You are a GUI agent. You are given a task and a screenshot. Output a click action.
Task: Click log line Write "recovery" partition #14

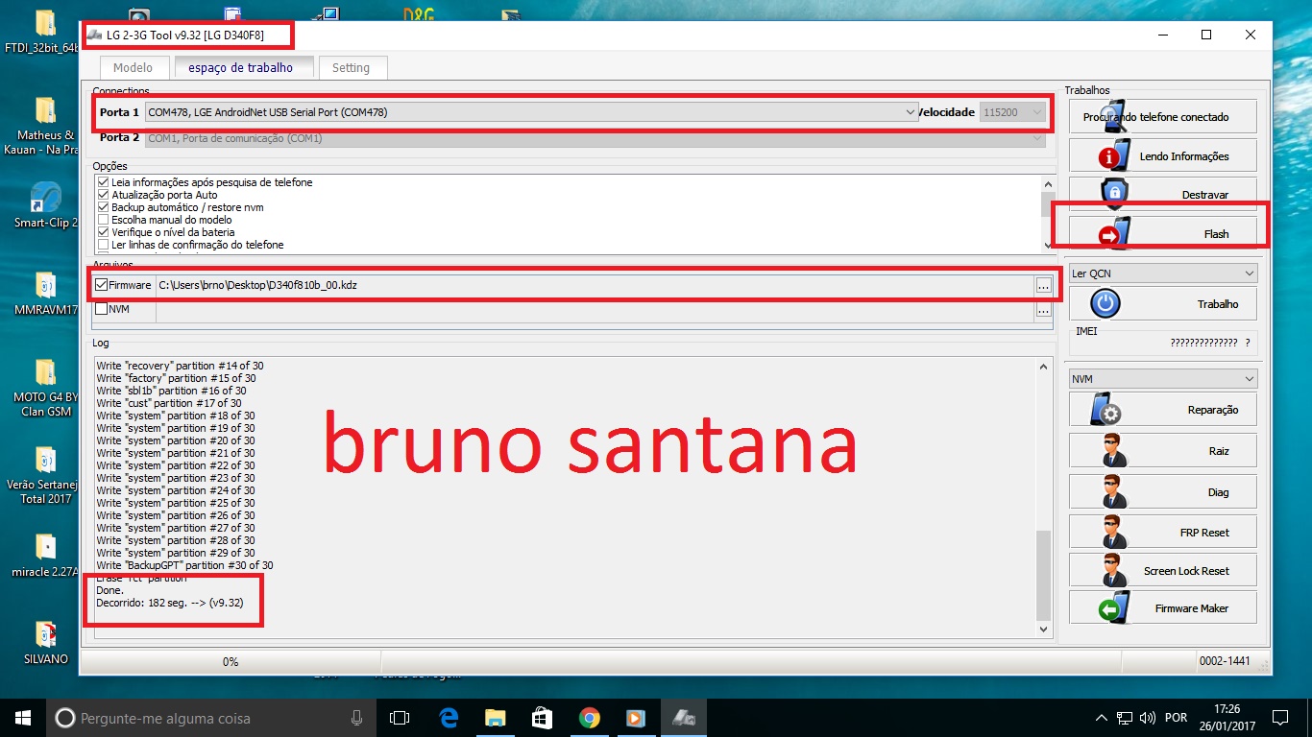coord(180,366)
